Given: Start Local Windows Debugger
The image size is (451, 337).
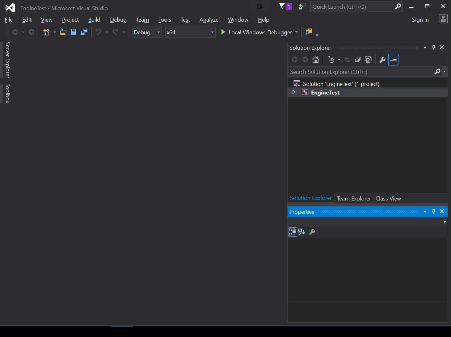Looking at the screenshot, I should pyautogui.click(x=260, y=32).
